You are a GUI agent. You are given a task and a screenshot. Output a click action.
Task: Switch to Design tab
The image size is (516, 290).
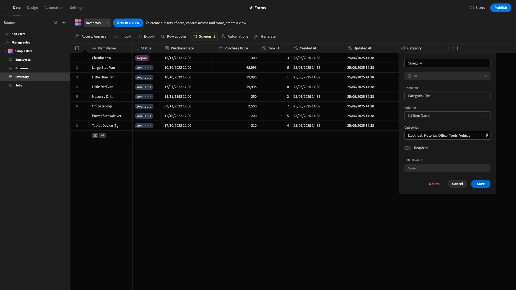(32, 8)
